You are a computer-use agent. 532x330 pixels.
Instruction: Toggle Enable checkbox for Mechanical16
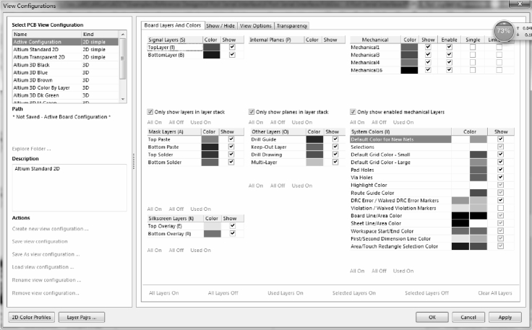tap(449, 70)
